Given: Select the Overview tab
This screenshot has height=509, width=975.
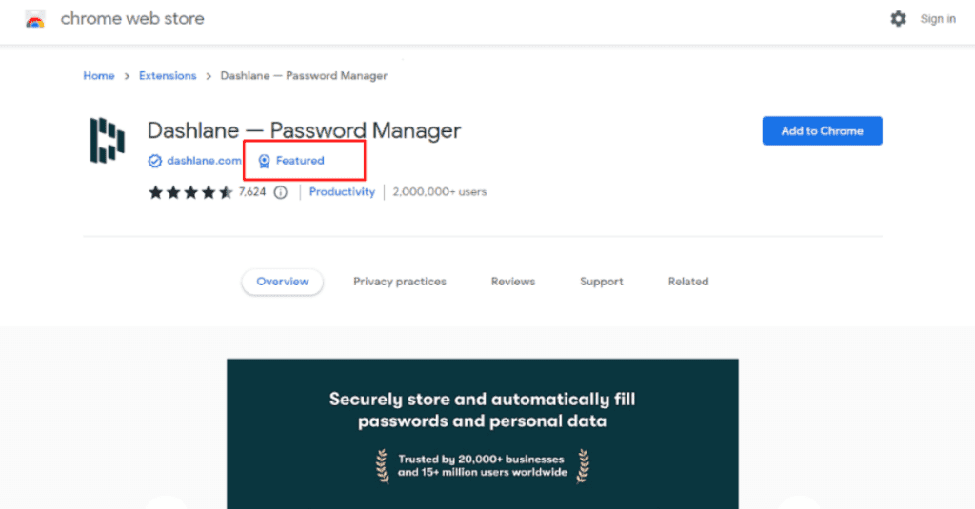Looking at the screenshot, I should coord(282,282).
